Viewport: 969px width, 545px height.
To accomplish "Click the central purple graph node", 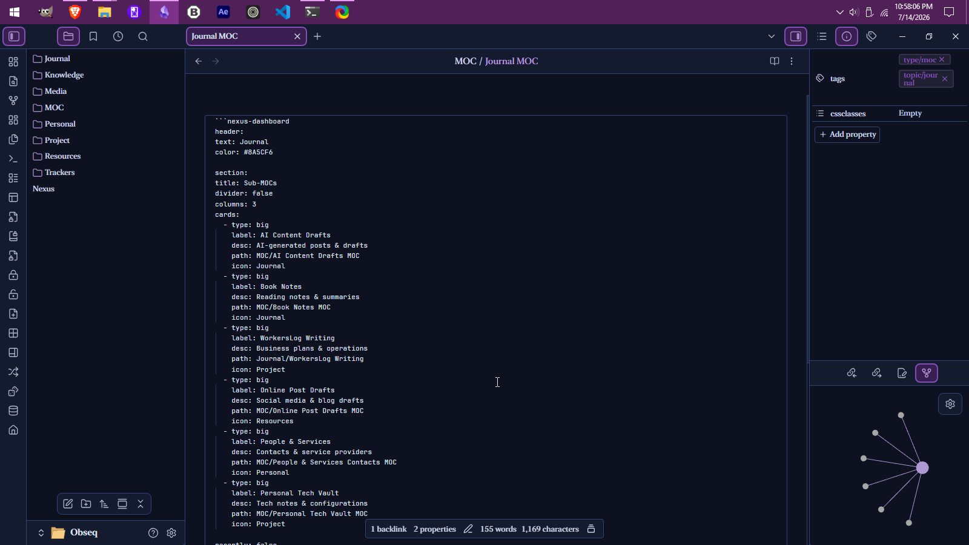I will click(922, 467).
